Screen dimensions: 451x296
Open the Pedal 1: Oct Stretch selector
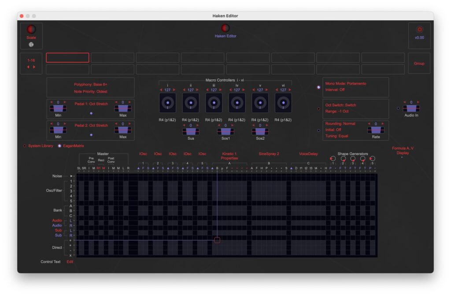pyautogui.click(x=91, y=104)
